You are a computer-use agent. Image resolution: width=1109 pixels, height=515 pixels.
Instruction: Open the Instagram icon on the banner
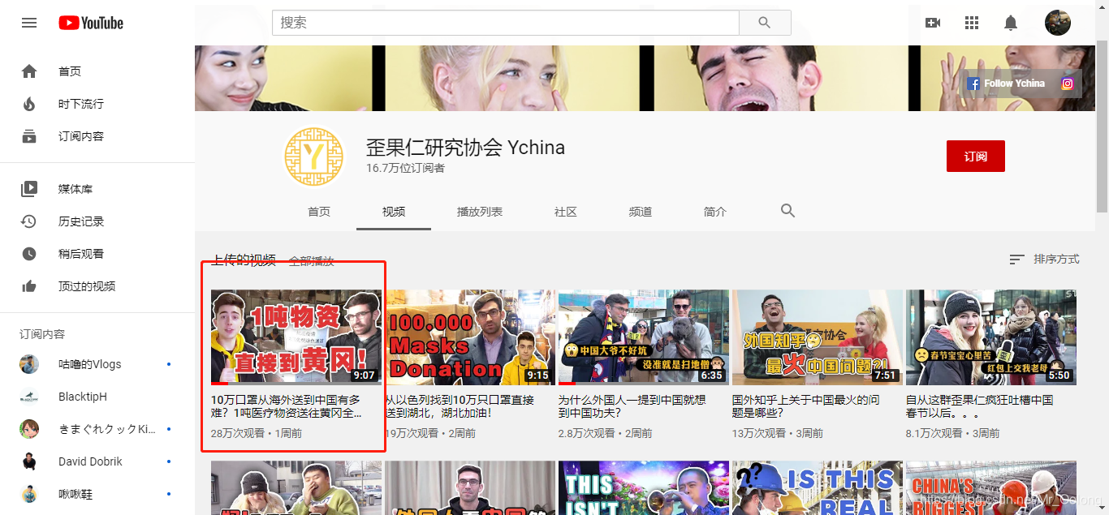(1068, 84)
